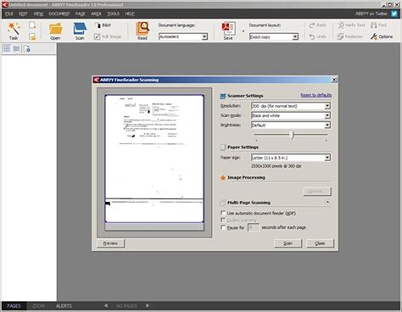Open the Task wizard icon
This screenshot has width=402, height=312.
pos(14,29)
